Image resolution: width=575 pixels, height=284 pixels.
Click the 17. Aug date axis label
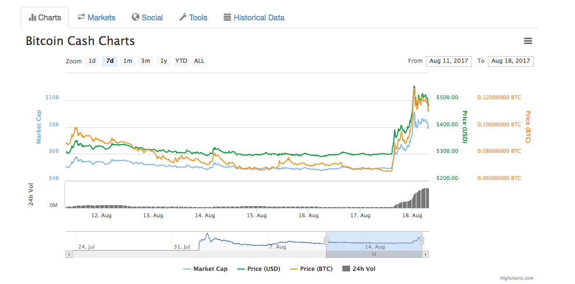click(360, 216)
